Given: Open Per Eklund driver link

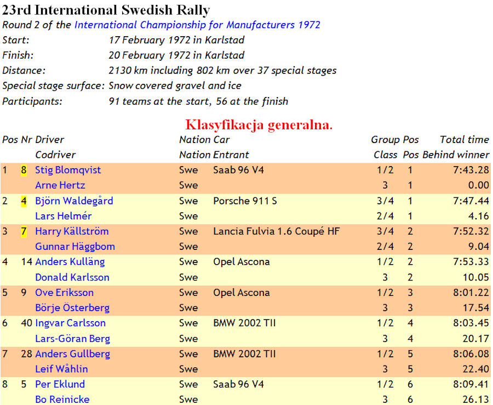Looking at the screenshot, I should [x=60, y=384].
